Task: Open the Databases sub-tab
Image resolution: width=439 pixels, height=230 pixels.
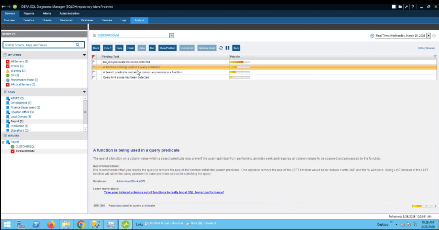Action: point(87,20)
